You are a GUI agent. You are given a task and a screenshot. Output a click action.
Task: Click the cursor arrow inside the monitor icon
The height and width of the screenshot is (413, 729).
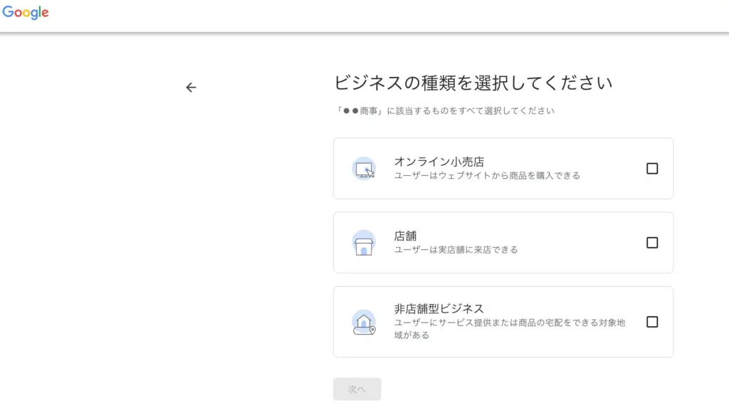tap(369, 172)
